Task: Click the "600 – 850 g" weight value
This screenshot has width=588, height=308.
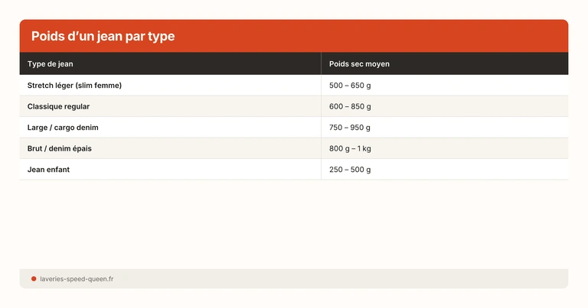Action: 350,106
